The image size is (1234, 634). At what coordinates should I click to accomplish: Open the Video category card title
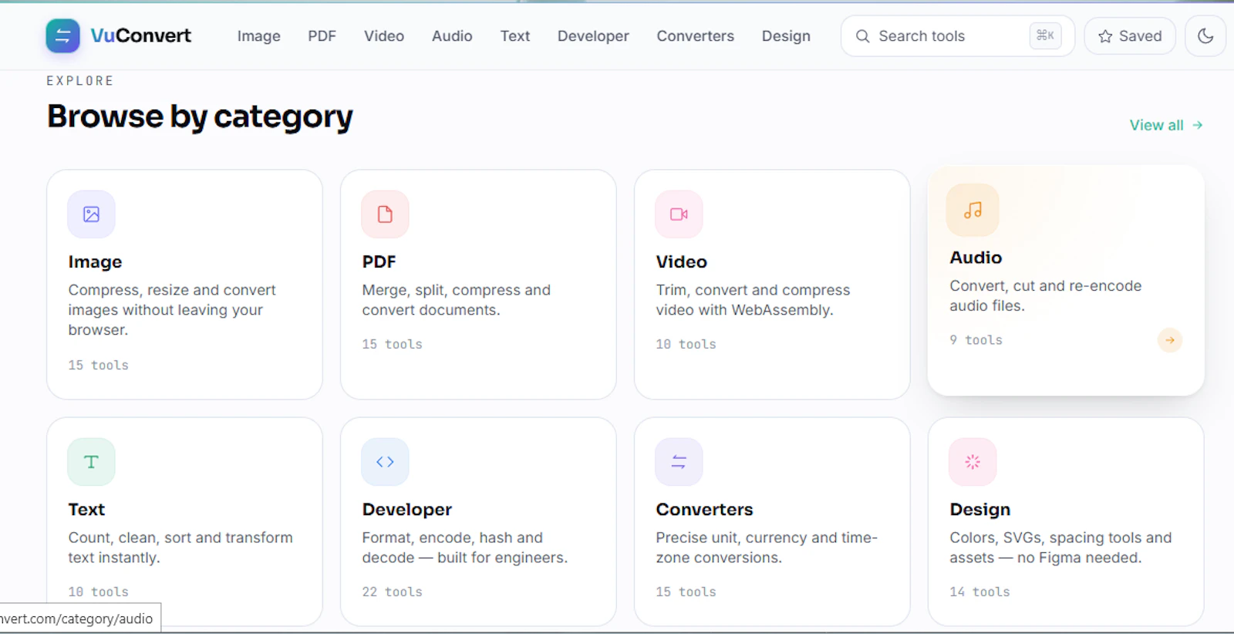pos(681,261)
